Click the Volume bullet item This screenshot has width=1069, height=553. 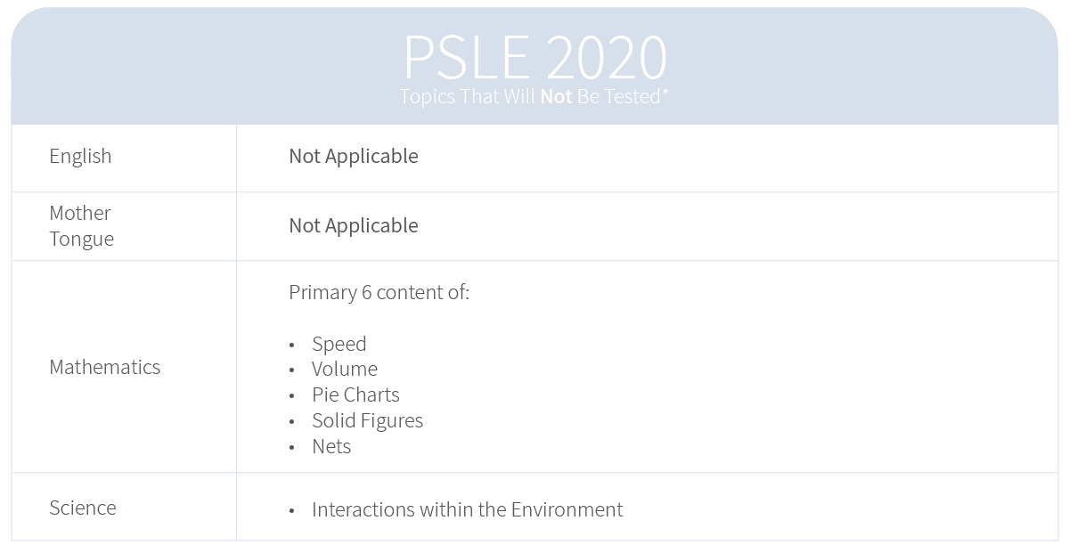345,369
